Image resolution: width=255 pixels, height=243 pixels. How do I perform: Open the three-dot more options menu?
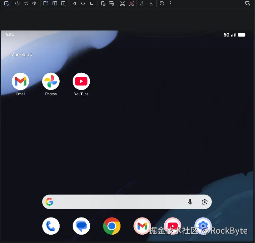[171, 3]
